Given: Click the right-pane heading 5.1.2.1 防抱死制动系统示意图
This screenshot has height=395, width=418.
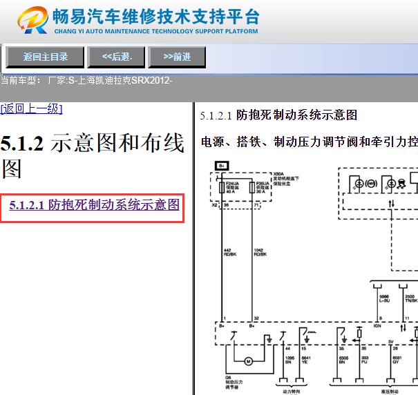Looking at the screenshot, I should point(278,115).
